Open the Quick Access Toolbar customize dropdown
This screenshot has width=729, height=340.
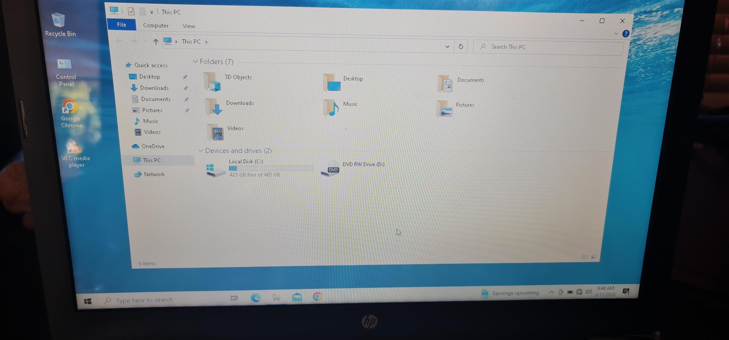pyautogui.click(x=151, y=12)
